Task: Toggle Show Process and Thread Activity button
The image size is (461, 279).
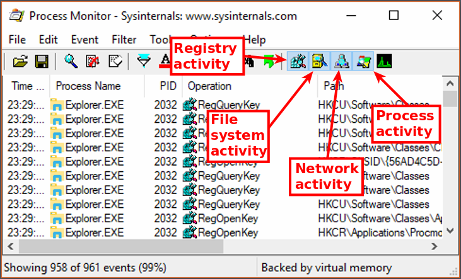Action: (x=363, y=61)
